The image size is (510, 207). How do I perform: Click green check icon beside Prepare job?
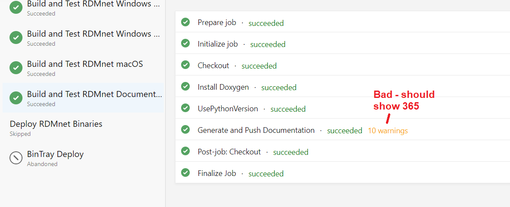[185, 22]
